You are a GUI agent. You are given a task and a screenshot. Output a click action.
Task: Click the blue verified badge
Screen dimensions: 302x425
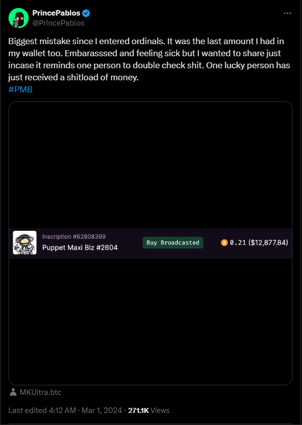tap(86, 13)
